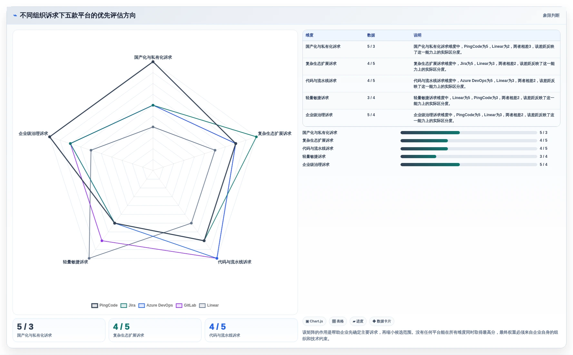
Task: Click the 表格 tag chip
Action: click(x=338, y=321)
